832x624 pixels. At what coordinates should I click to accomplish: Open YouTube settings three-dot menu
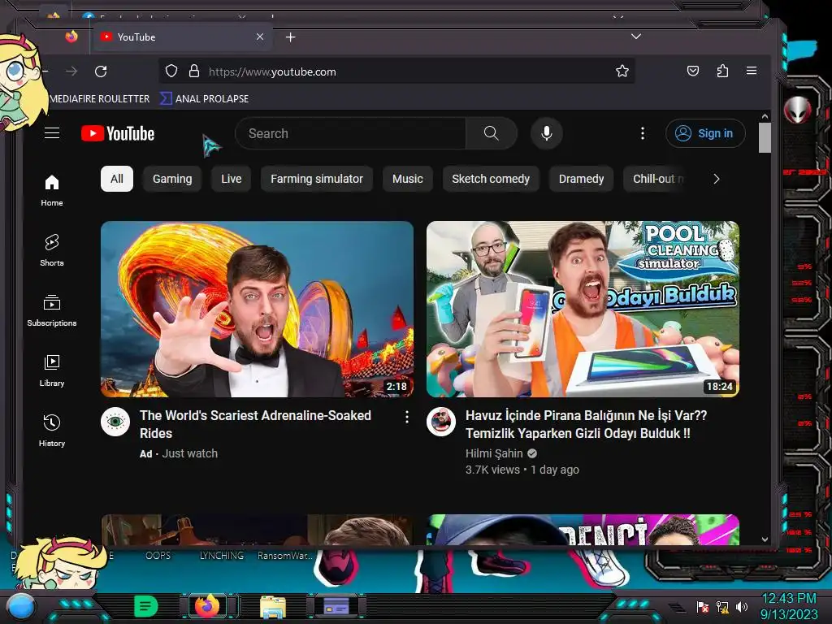643,133
